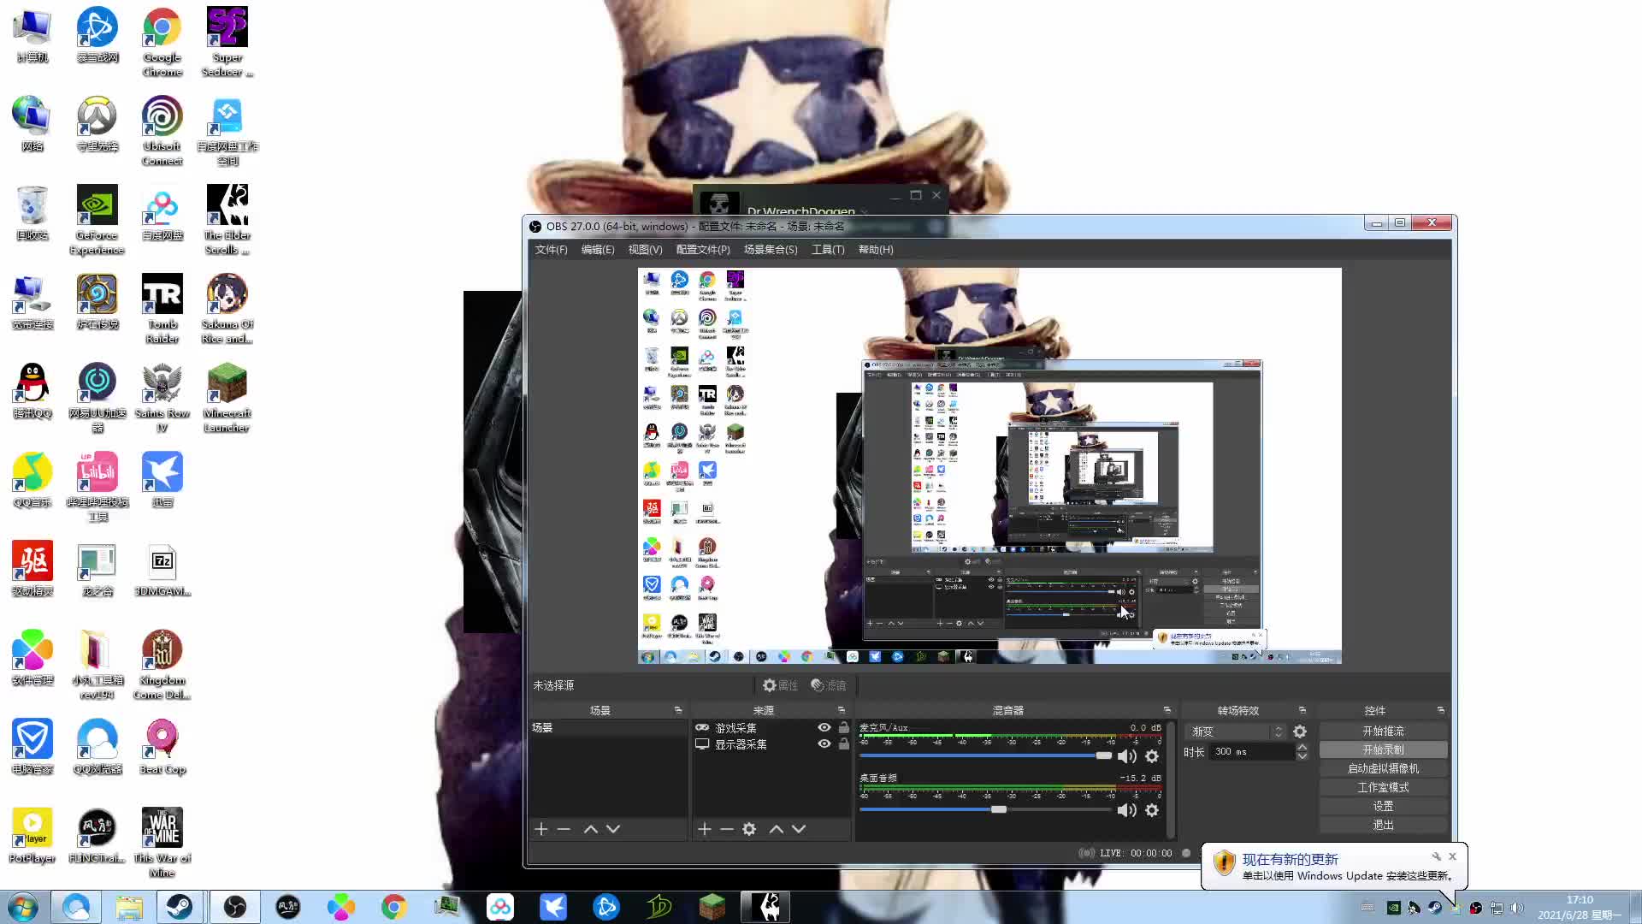Open Steam from the taskbar

click(180, 907)
